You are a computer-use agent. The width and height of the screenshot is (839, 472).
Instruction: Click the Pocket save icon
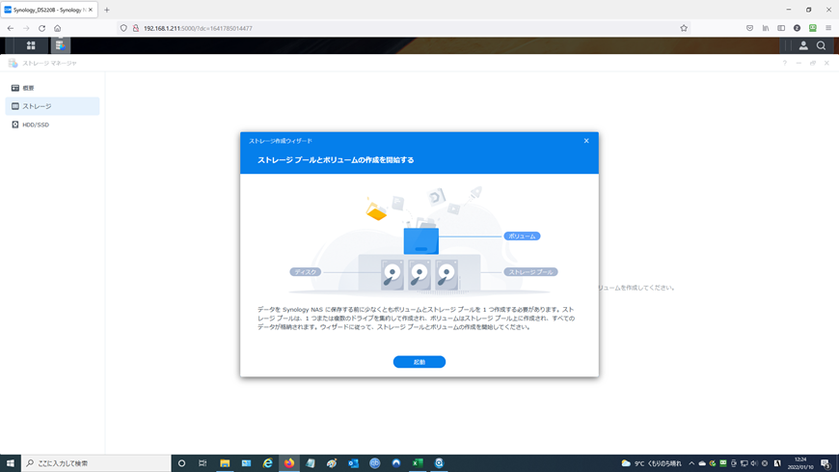pyautogui.click(x=749, y=28)
